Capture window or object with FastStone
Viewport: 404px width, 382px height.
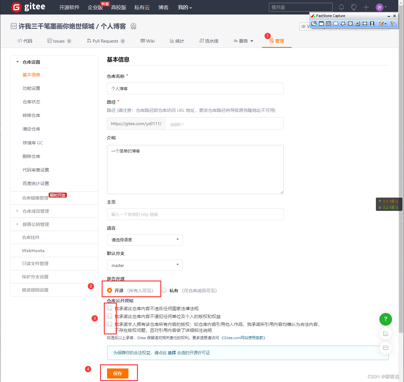pyautogui.click(x=329, y=23)
